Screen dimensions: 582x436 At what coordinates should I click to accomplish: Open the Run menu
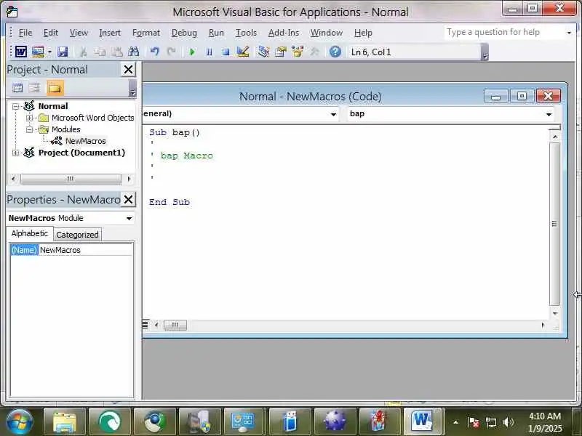[216, 33]
